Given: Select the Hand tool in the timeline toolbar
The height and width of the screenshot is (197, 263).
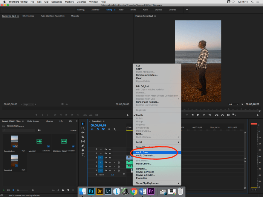Looking at the screenshot, I should (83, 150).
